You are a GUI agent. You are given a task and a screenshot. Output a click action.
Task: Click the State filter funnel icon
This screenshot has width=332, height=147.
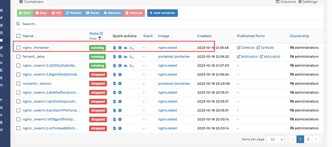[x=100, y=39]
